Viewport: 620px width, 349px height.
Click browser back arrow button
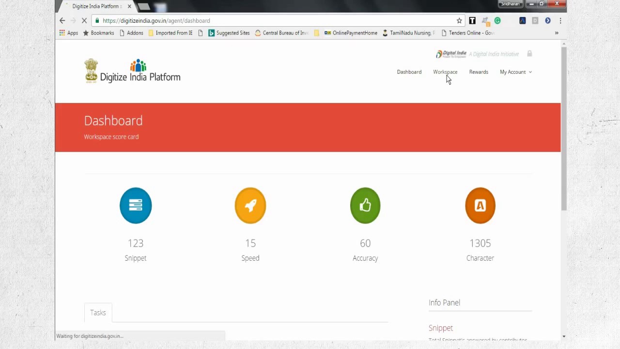coord(62,20)
